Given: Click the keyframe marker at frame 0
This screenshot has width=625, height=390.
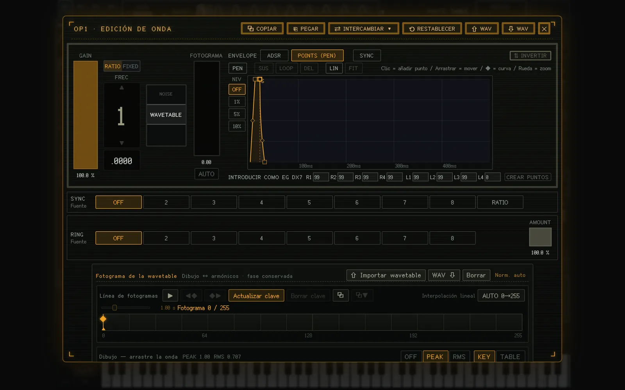Looking at the screenshot, I should 103,319.
